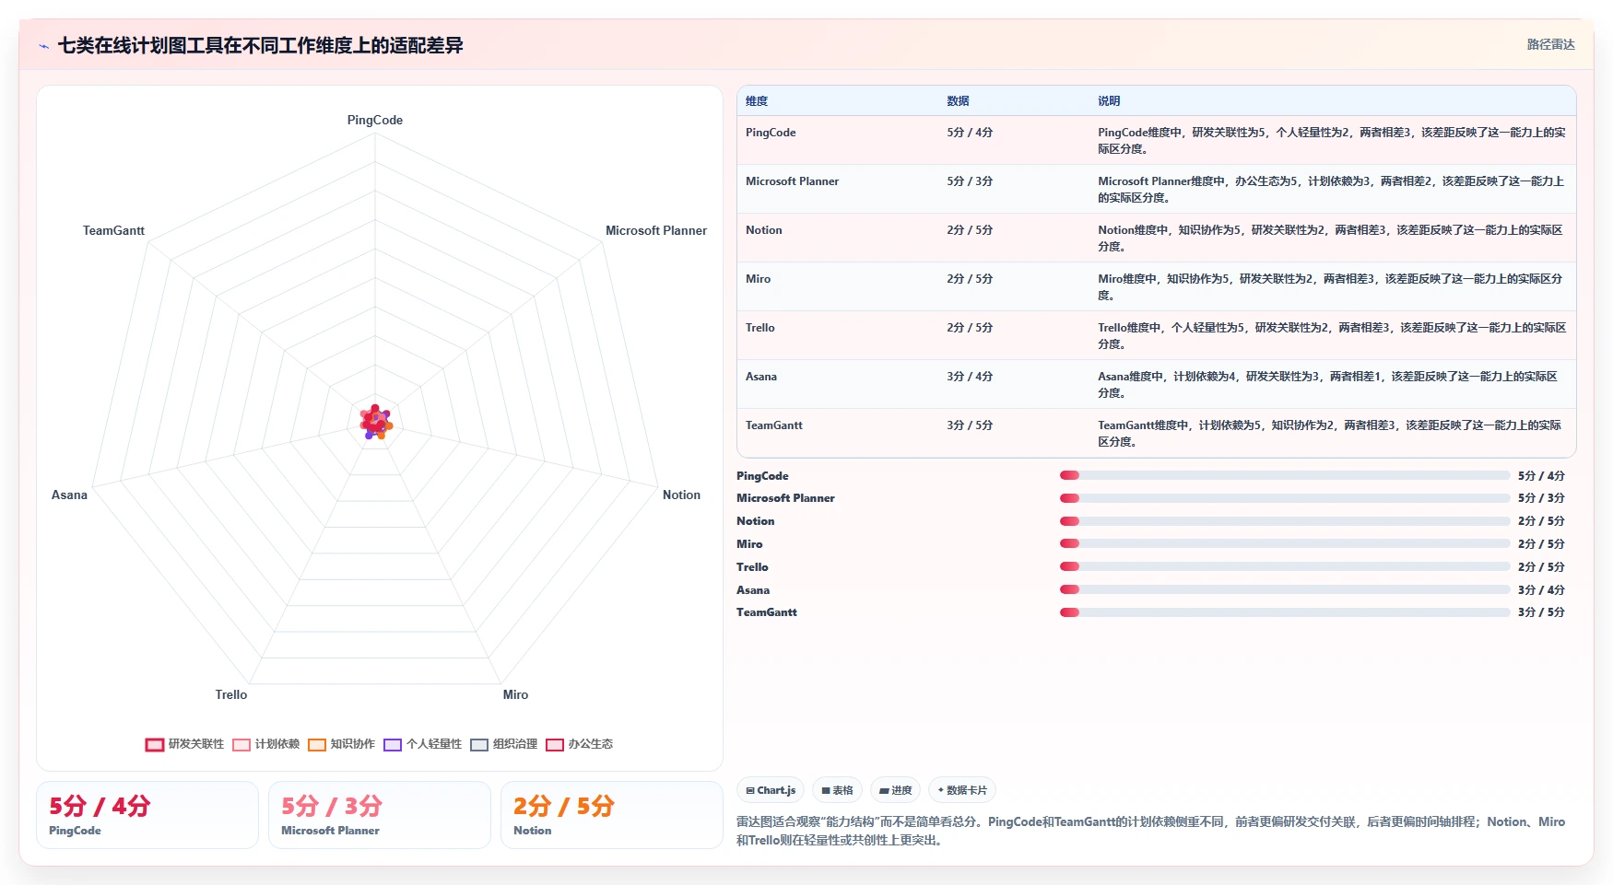Click the Microsoft Planner progress bar
This screenshot has width=1613, height=885.
coord(1285,498)
